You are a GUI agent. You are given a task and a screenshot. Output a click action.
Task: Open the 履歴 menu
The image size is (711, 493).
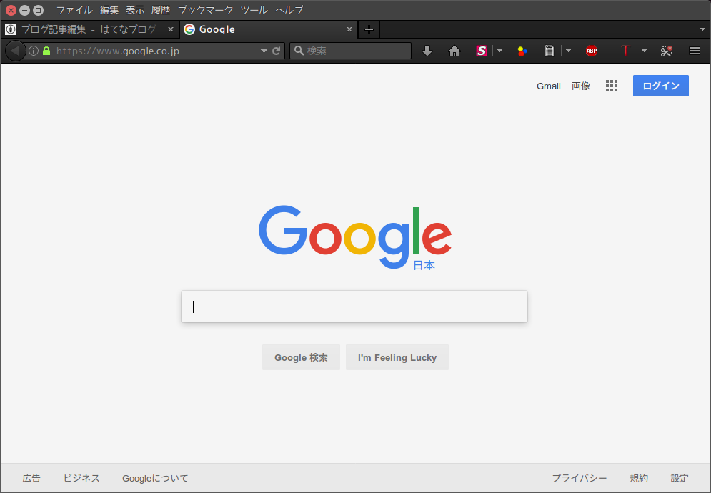pos(161,10)
